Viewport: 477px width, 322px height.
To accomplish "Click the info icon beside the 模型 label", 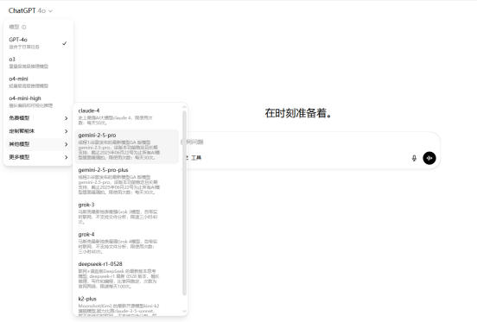I will (24, 27).
